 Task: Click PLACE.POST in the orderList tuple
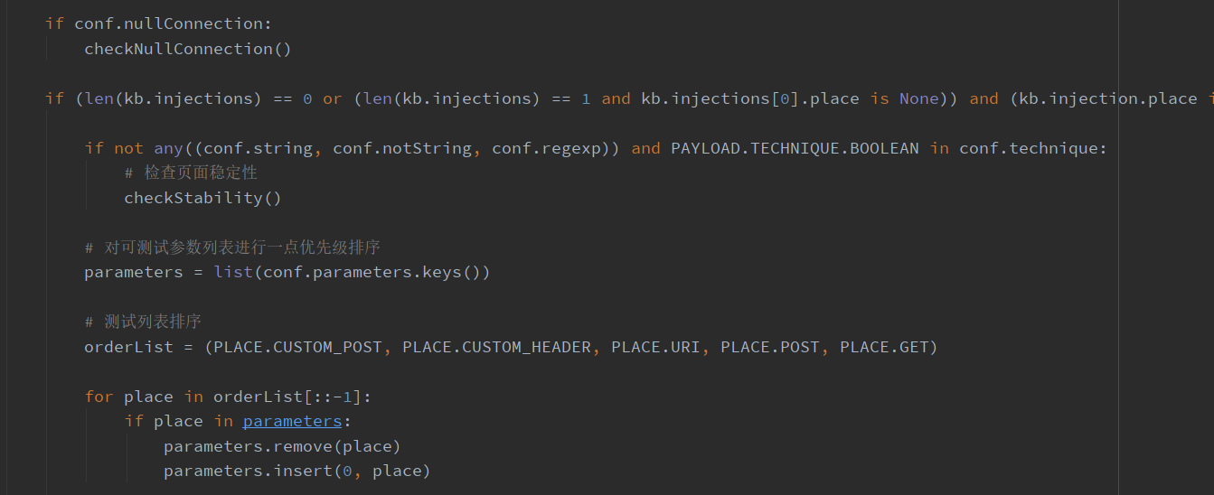coord(769,347)
